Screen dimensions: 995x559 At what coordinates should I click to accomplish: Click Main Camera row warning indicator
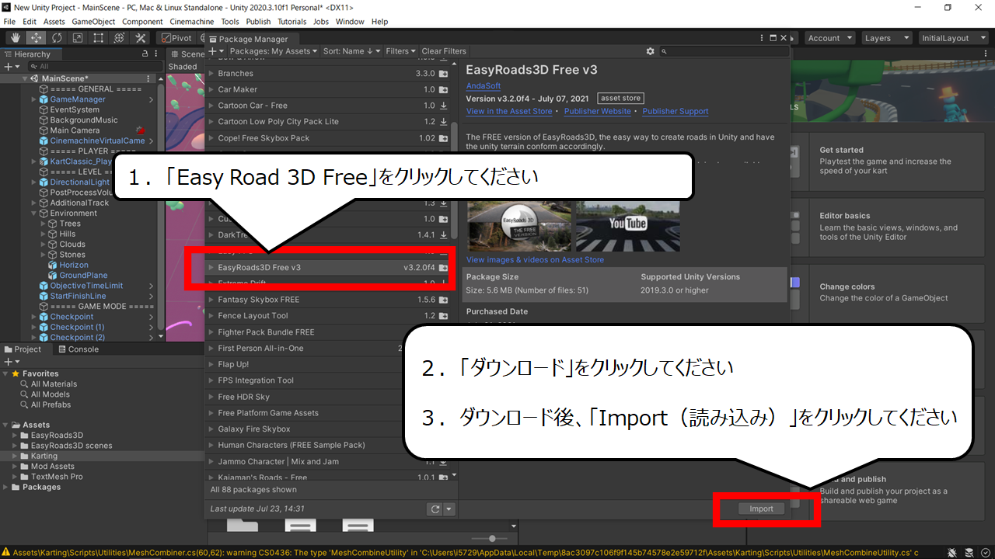tap(141, 130)
